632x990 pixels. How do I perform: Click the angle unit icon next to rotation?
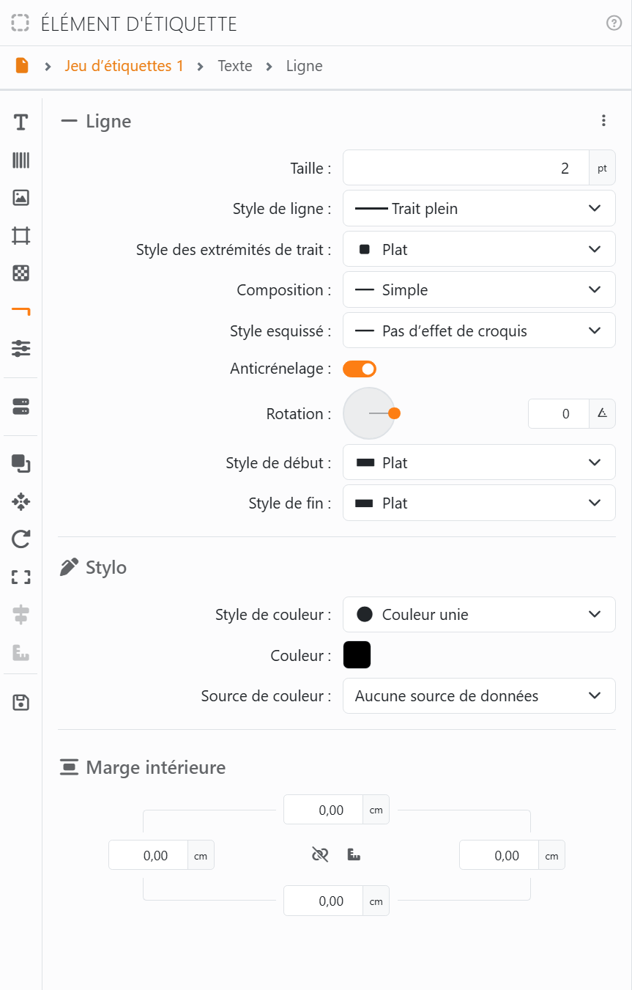(x=602, y=414)
